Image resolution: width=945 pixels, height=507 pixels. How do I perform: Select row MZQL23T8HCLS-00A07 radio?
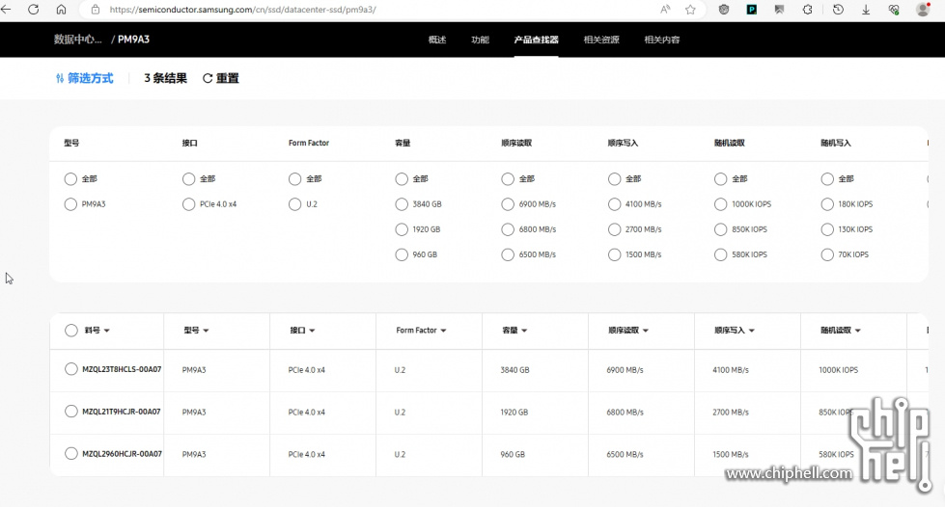click(71, 369)
